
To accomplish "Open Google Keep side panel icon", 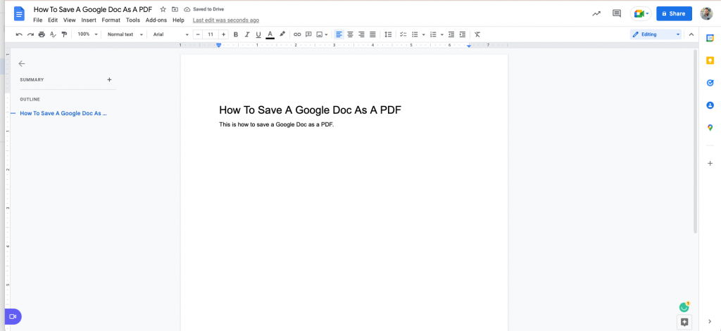I will tap(710, 60).
